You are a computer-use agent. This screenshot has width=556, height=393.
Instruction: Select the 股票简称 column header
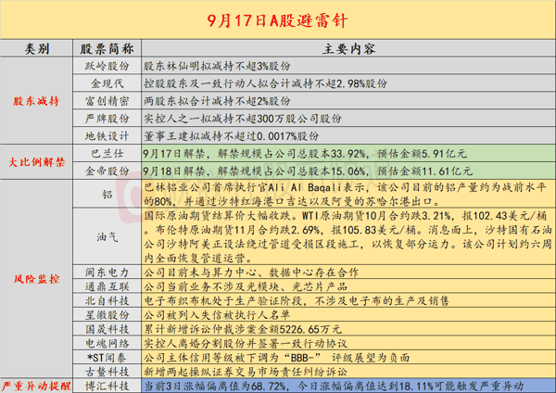107,48
